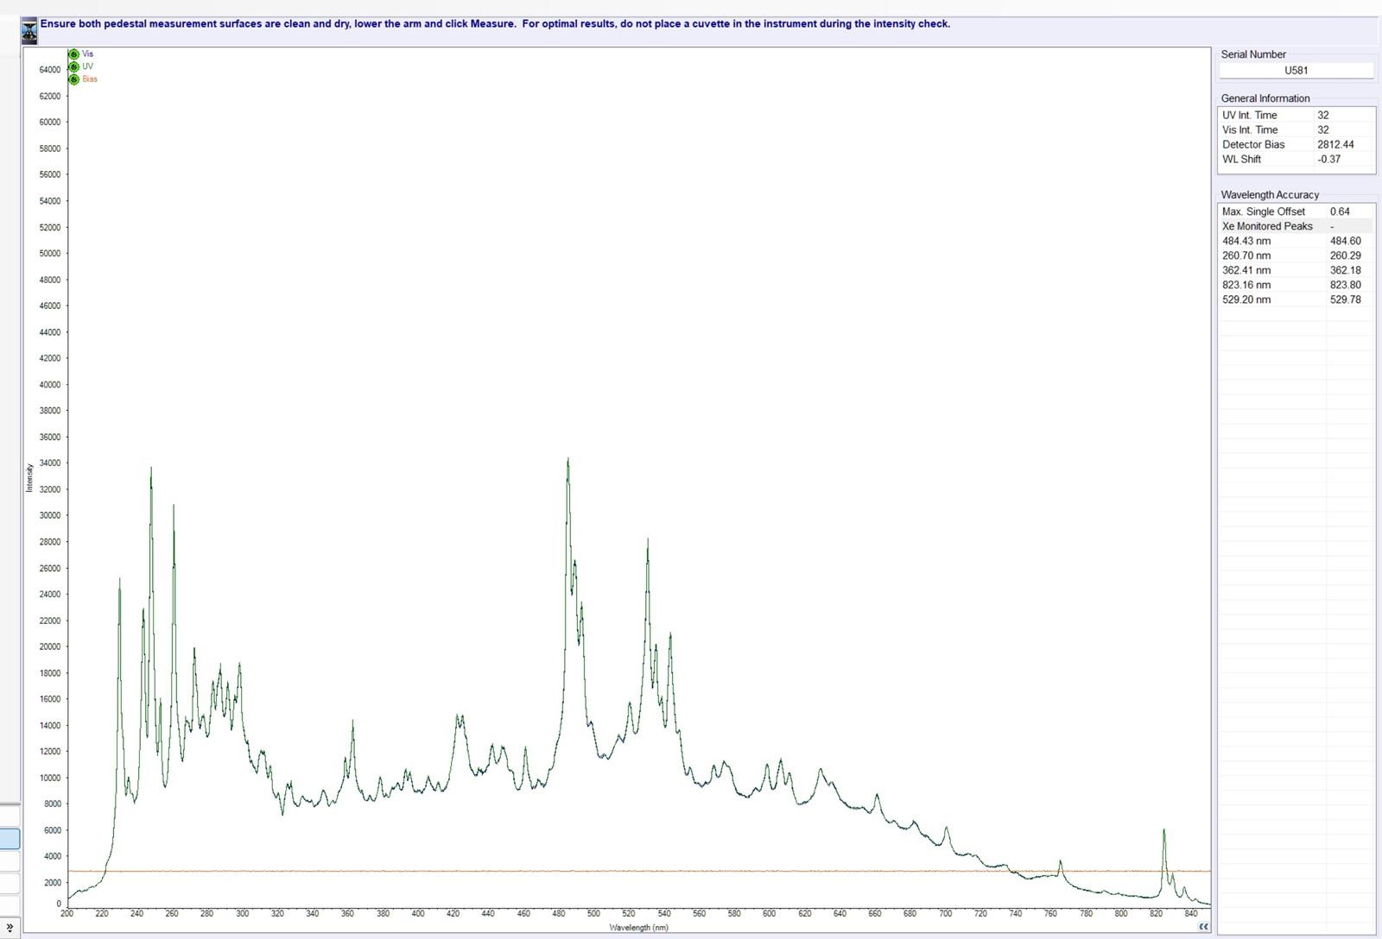Click the double left chevron below the graph

click(1203, 926)
